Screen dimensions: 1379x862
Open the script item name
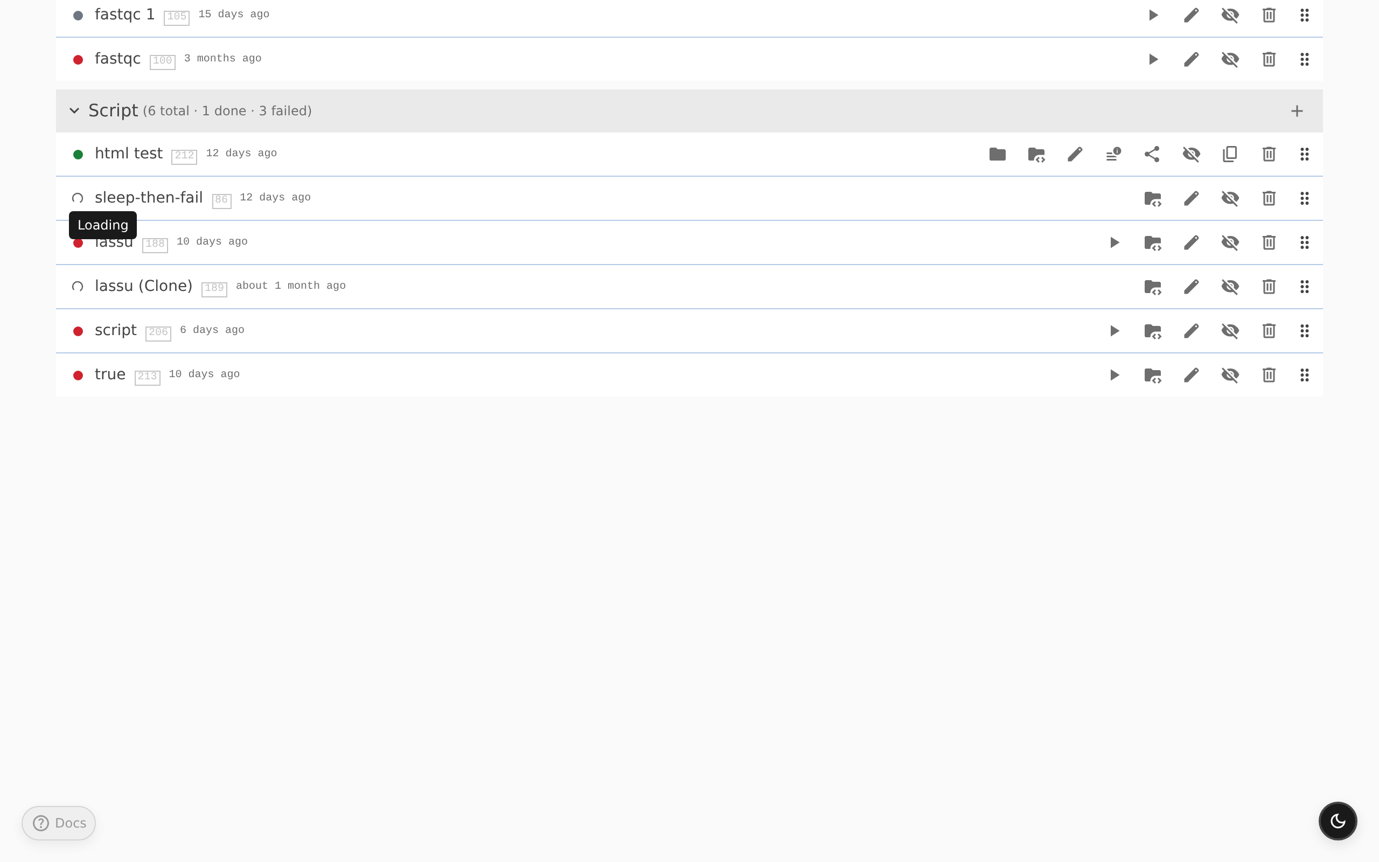point(116,331)
